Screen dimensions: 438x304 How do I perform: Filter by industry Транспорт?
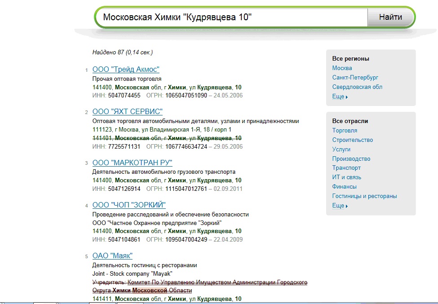pyautogui.click(x=346, y=168)
